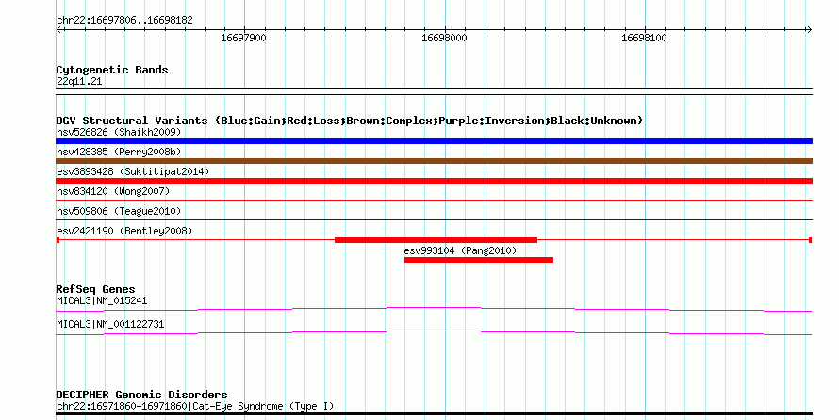The height and width of the screenshot is (420, 839).
Task: Click the chr22:16697806..16698182 region label
Action: tap(124, 21)
